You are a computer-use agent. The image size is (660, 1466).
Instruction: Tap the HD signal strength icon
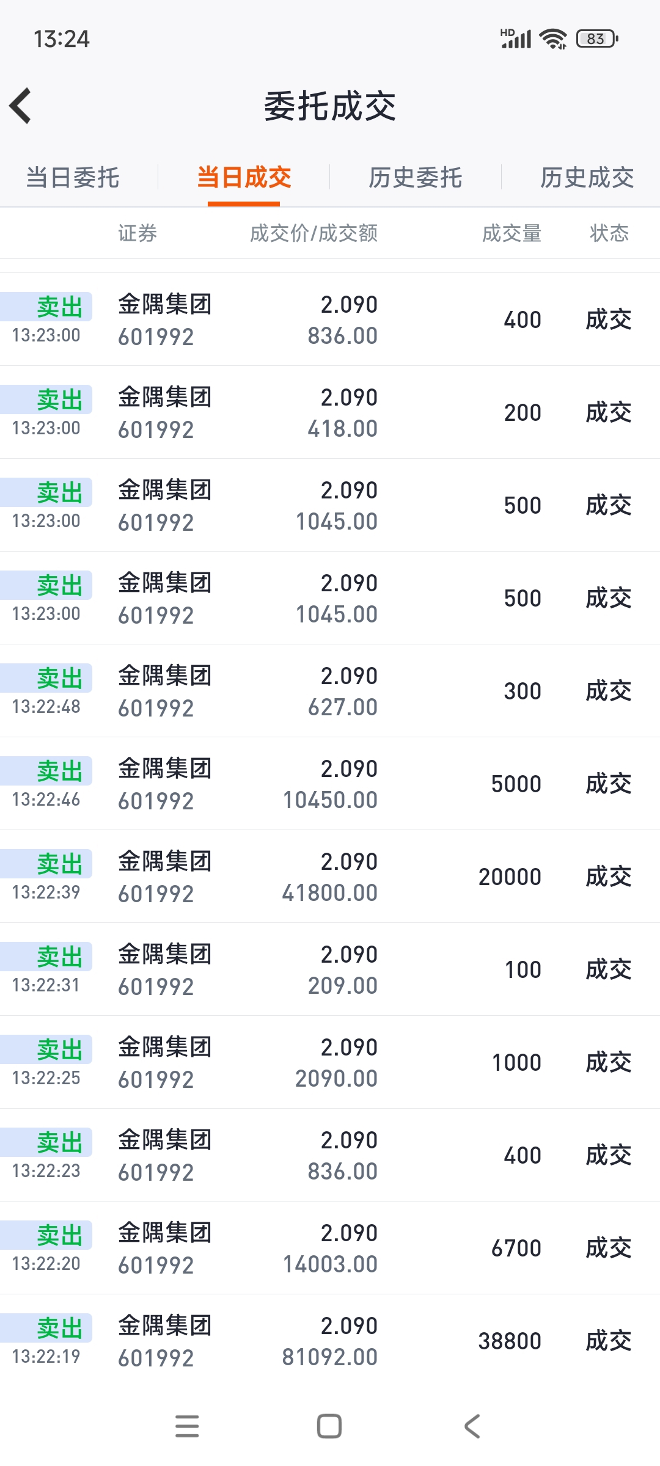click(x=516, y=39)
